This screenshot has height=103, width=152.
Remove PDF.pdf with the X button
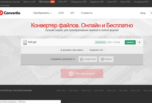[139, 42]
